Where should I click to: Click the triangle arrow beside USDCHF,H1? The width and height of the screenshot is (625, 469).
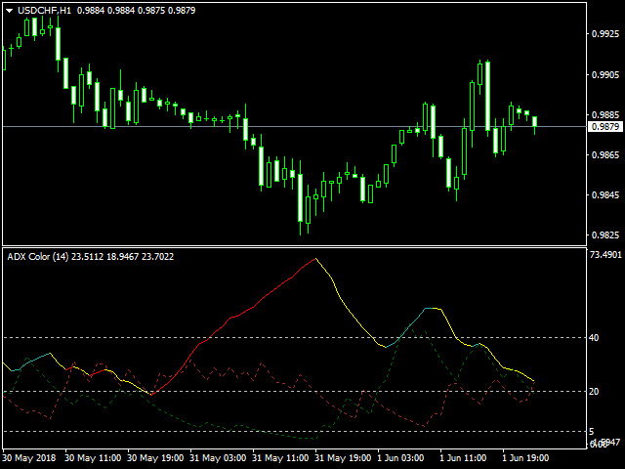click(8, 9)
